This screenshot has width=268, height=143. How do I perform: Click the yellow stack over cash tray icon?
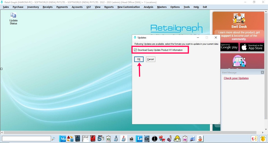(177, 139)
